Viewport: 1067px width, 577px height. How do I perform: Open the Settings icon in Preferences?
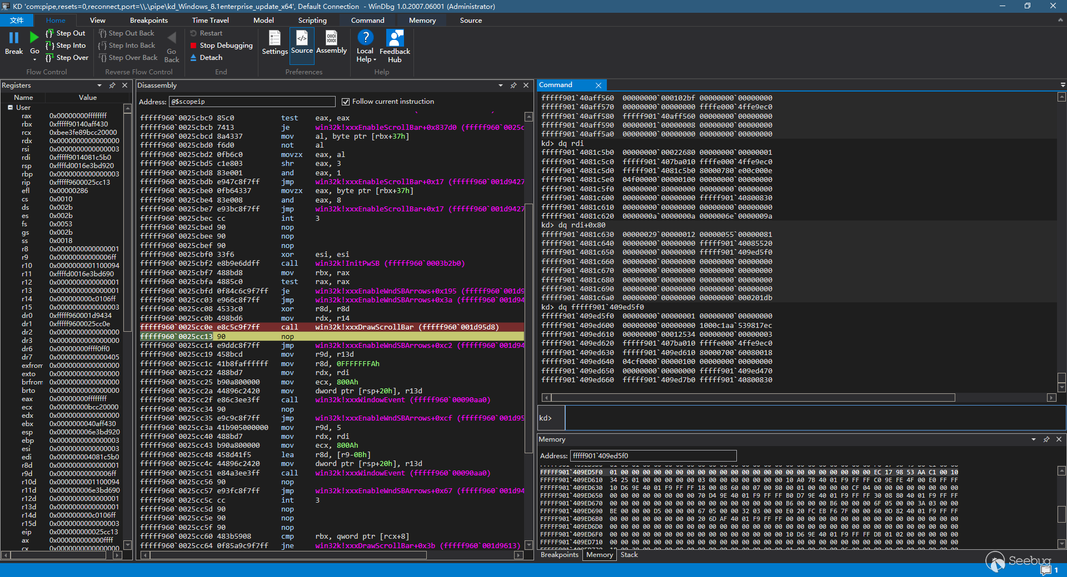(275, 38)
